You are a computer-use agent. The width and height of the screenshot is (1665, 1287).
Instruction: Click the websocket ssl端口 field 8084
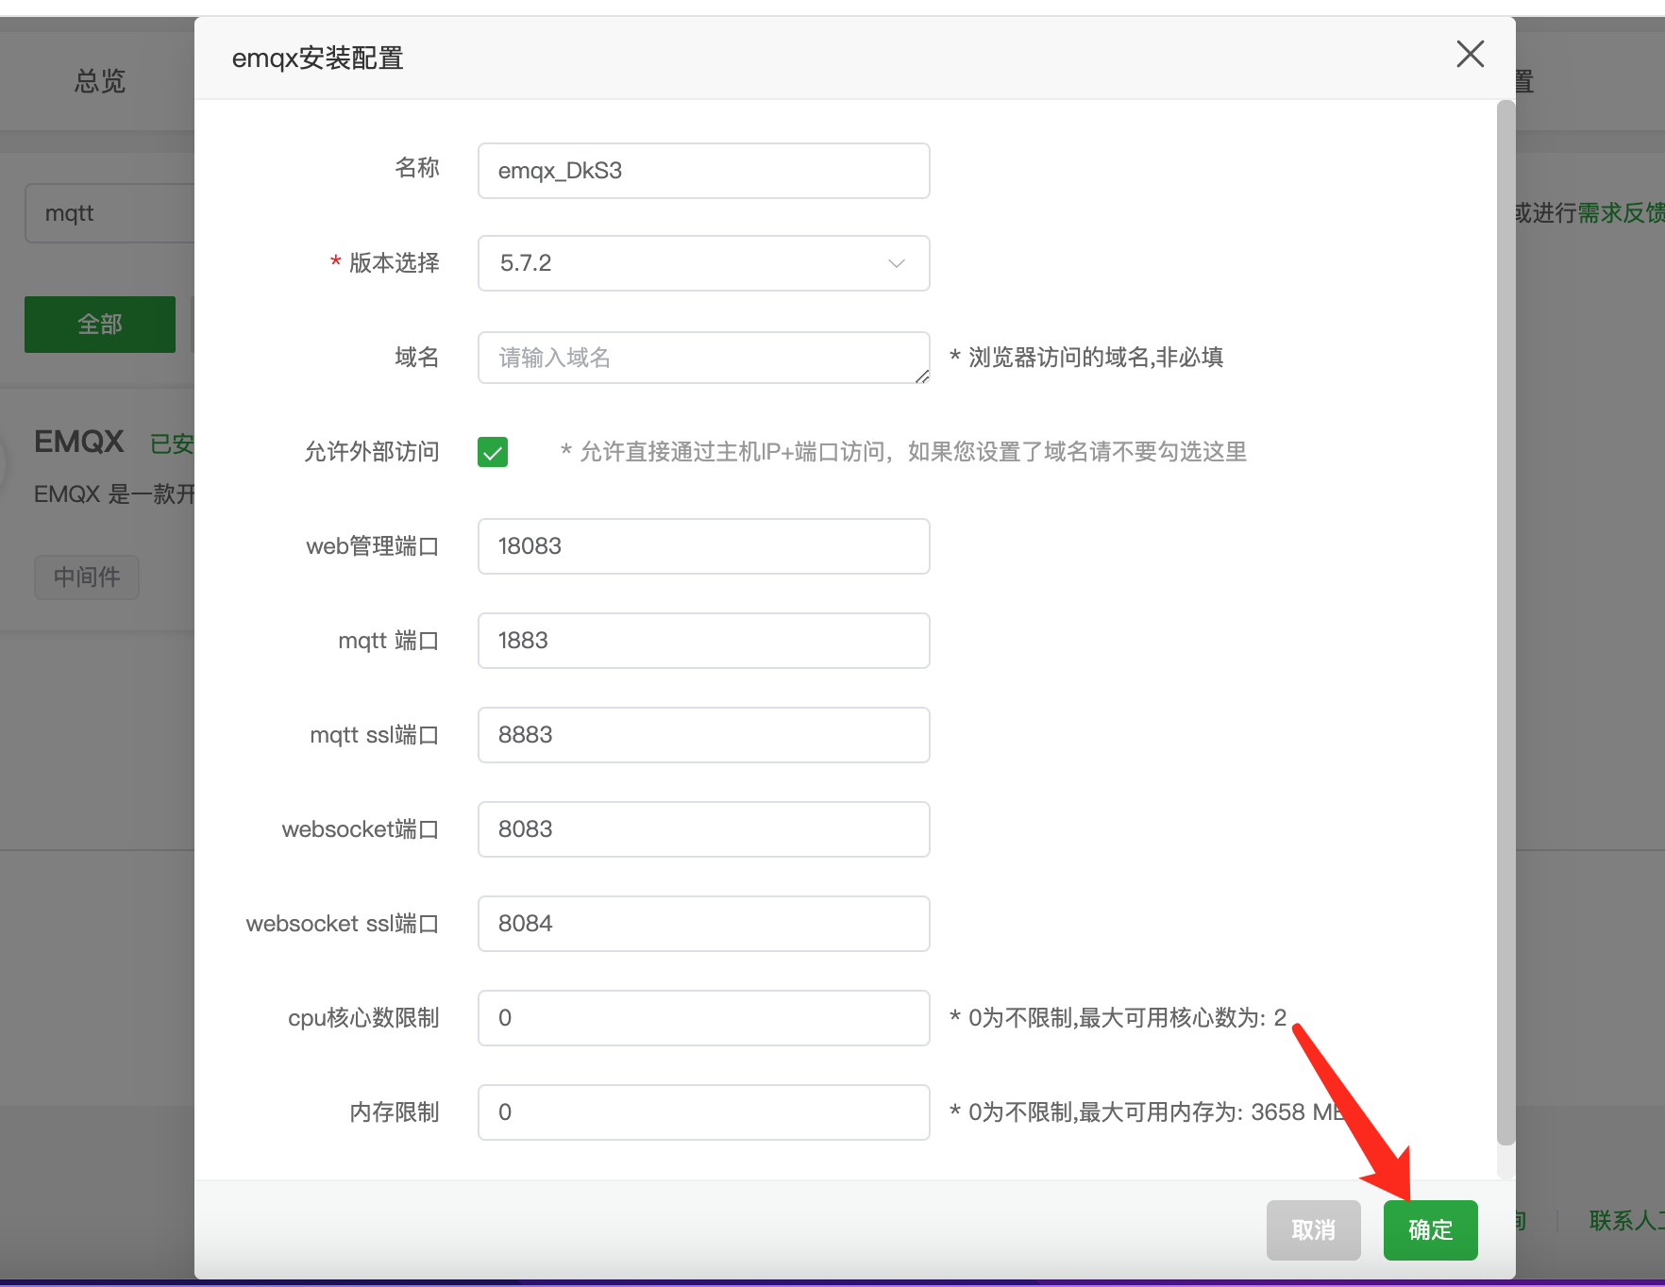tap(702, 924)
